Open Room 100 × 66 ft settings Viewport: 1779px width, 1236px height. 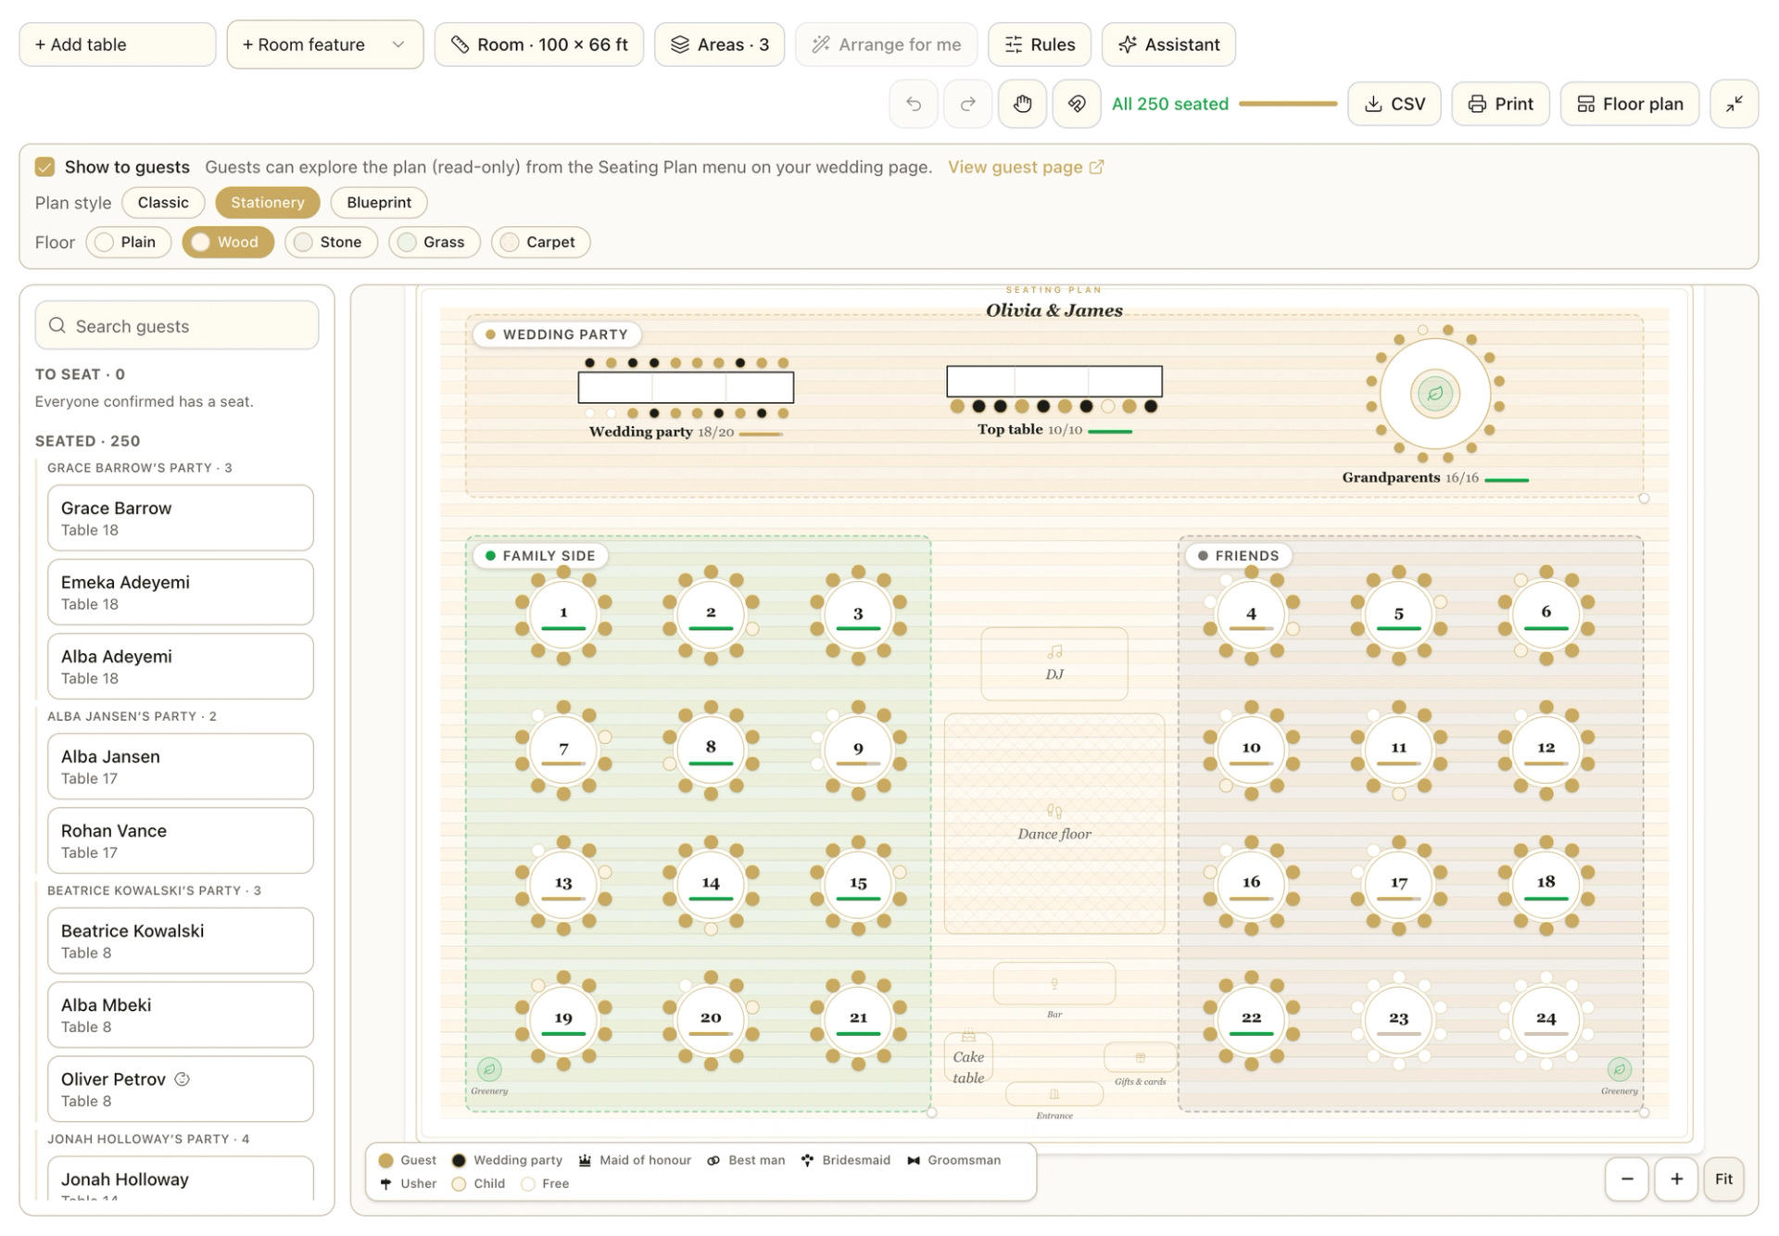tap(538, 44)
